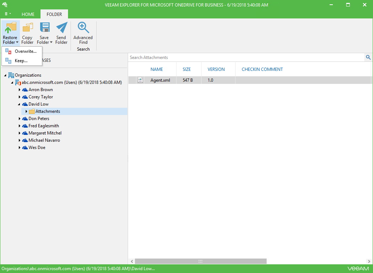Sort by CHECKIN COMMENT column header

[262, 69]
